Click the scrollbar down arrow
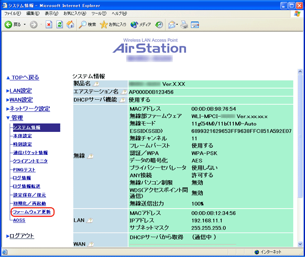The image size is (305, 257). (x=300, y=244)
